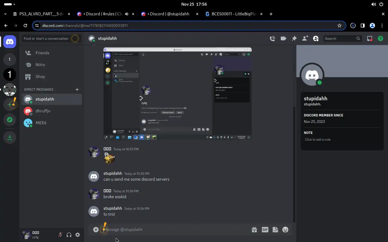The image size is (388, 242).
Task: Bookmark this page star icon
Action: click(x=339, y=26)
